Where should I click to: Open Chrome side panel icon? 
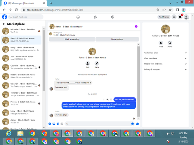coord(178,10)
